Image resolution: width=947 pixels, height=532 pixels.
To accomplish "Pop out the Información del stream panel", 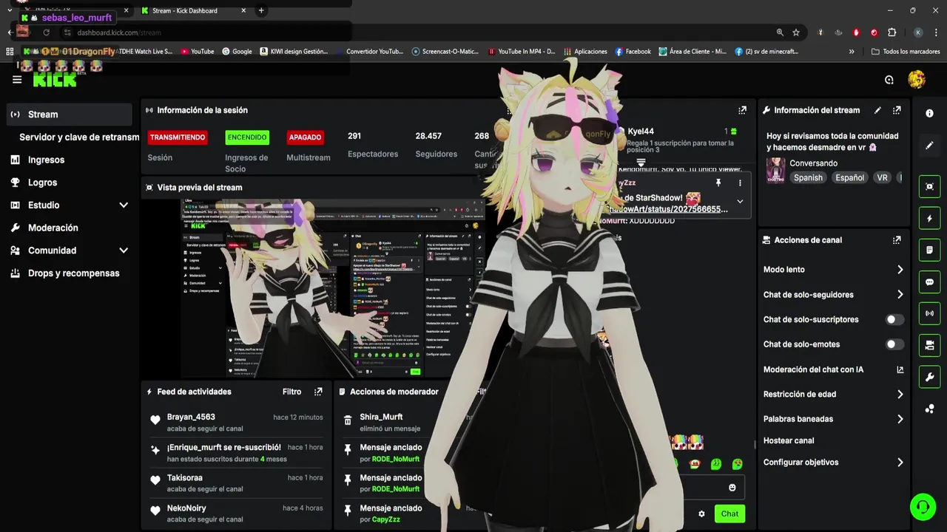I will tap(897, 110).
